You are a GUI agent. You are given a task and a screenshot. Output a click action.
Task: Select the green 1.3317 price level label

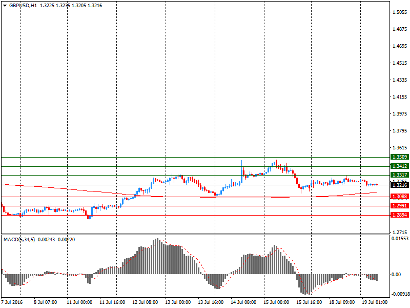[x=400, y=175]
